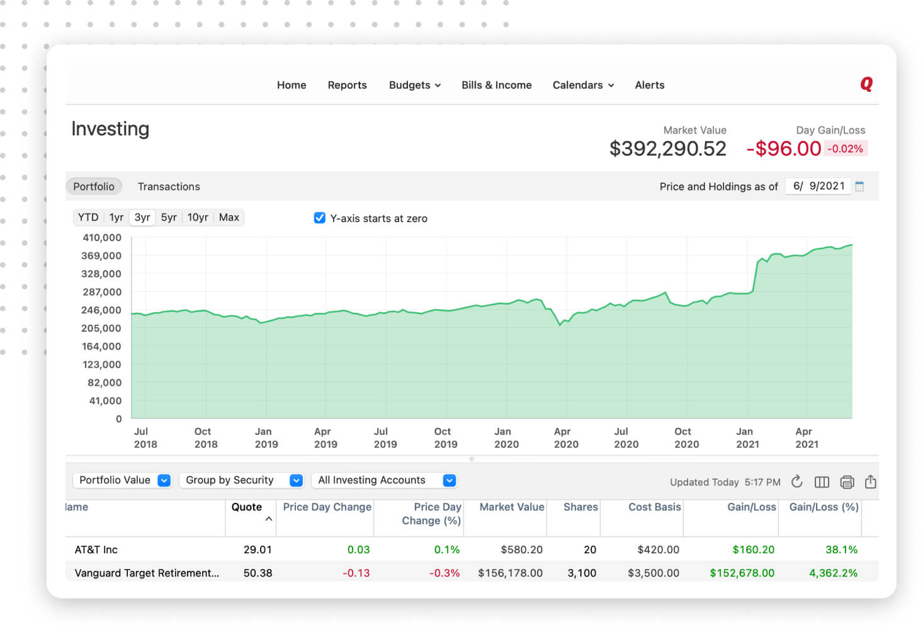The height and width of the screenshot is (630, 923).
Task: Open the Portfolio Value dropdown
Action: click(x=122, y=480)
